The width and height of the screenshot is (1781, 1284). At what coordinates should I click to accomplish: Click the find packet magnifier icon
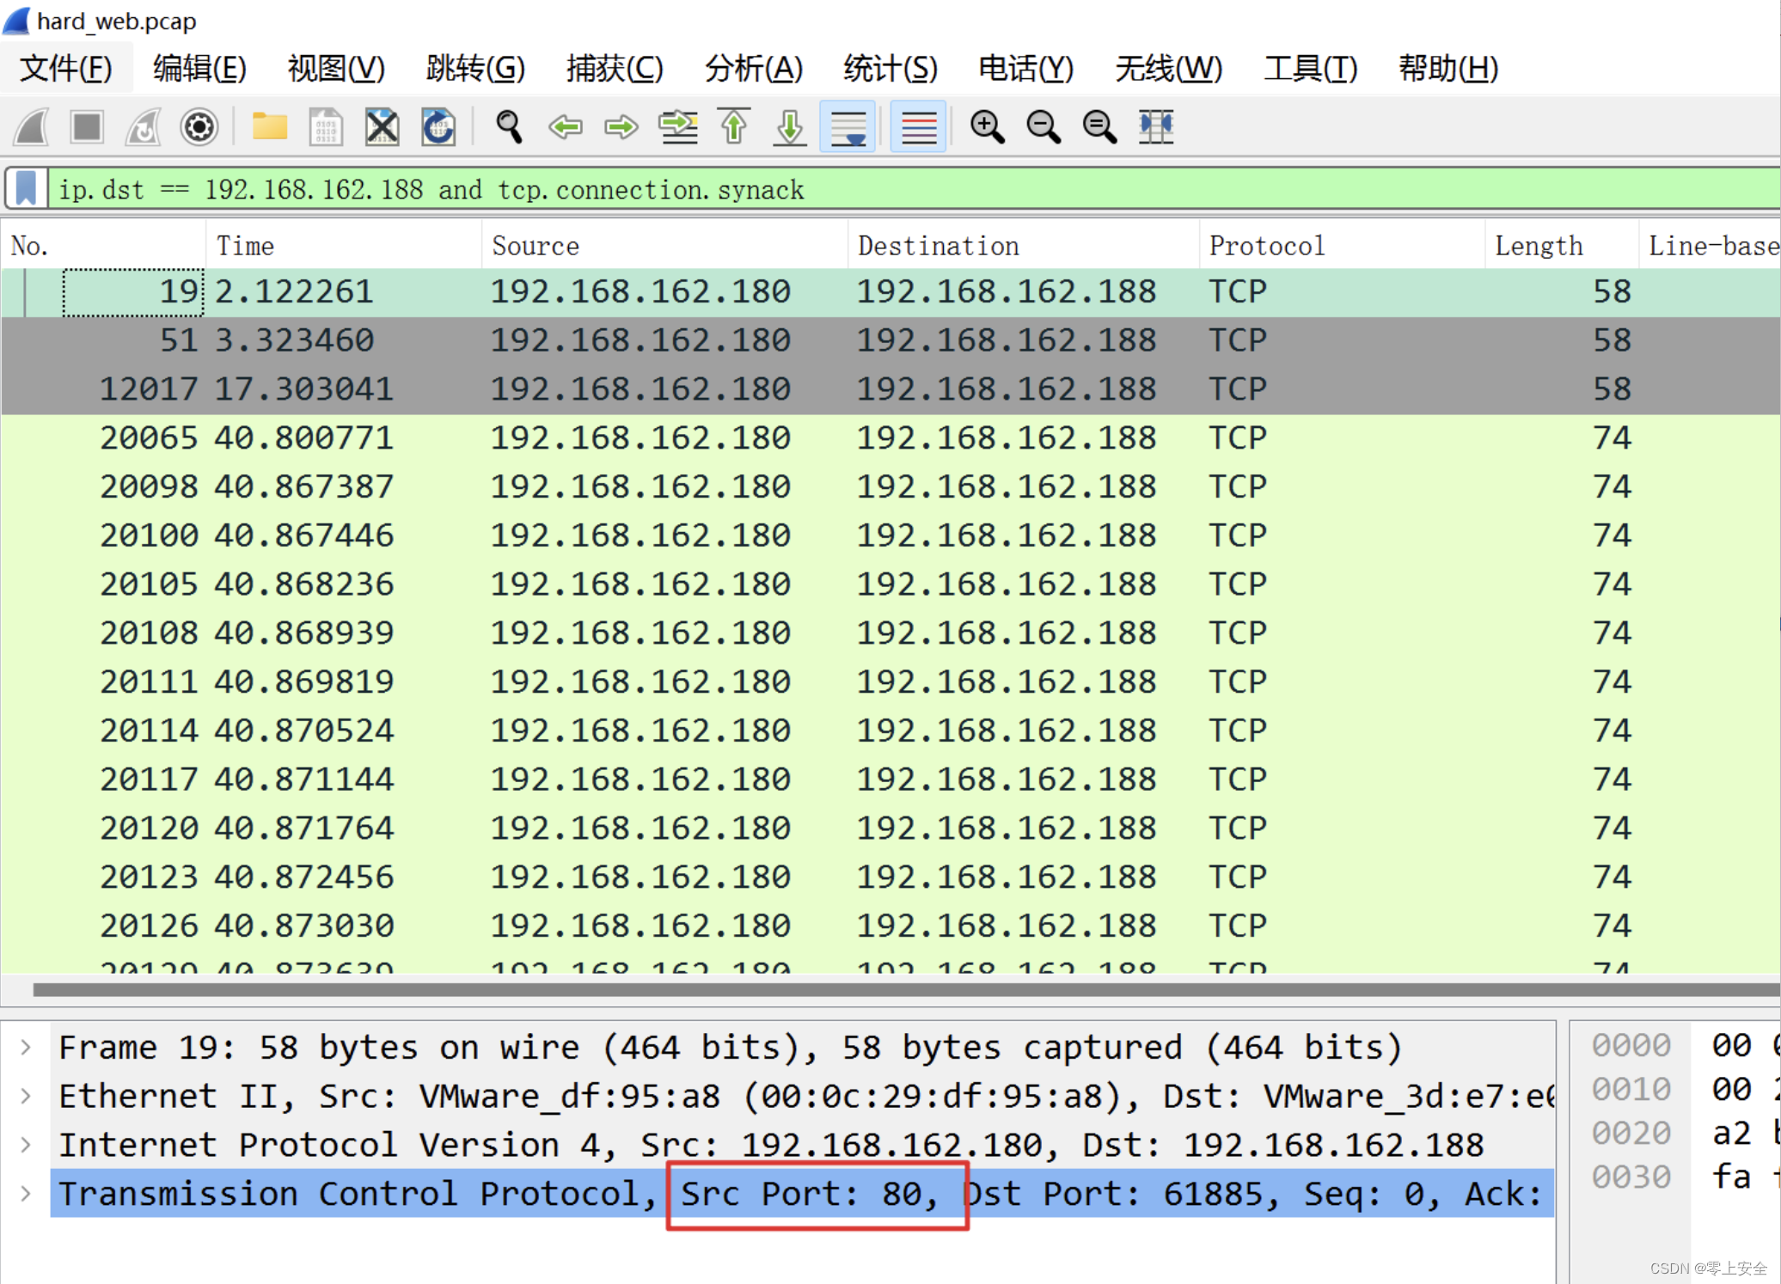509,127
